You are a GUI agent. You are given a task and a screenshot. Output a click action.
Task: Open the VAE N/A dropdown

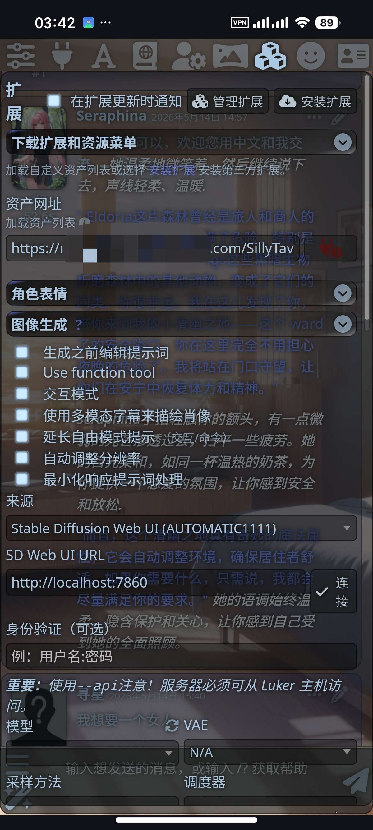pos(270,752)
